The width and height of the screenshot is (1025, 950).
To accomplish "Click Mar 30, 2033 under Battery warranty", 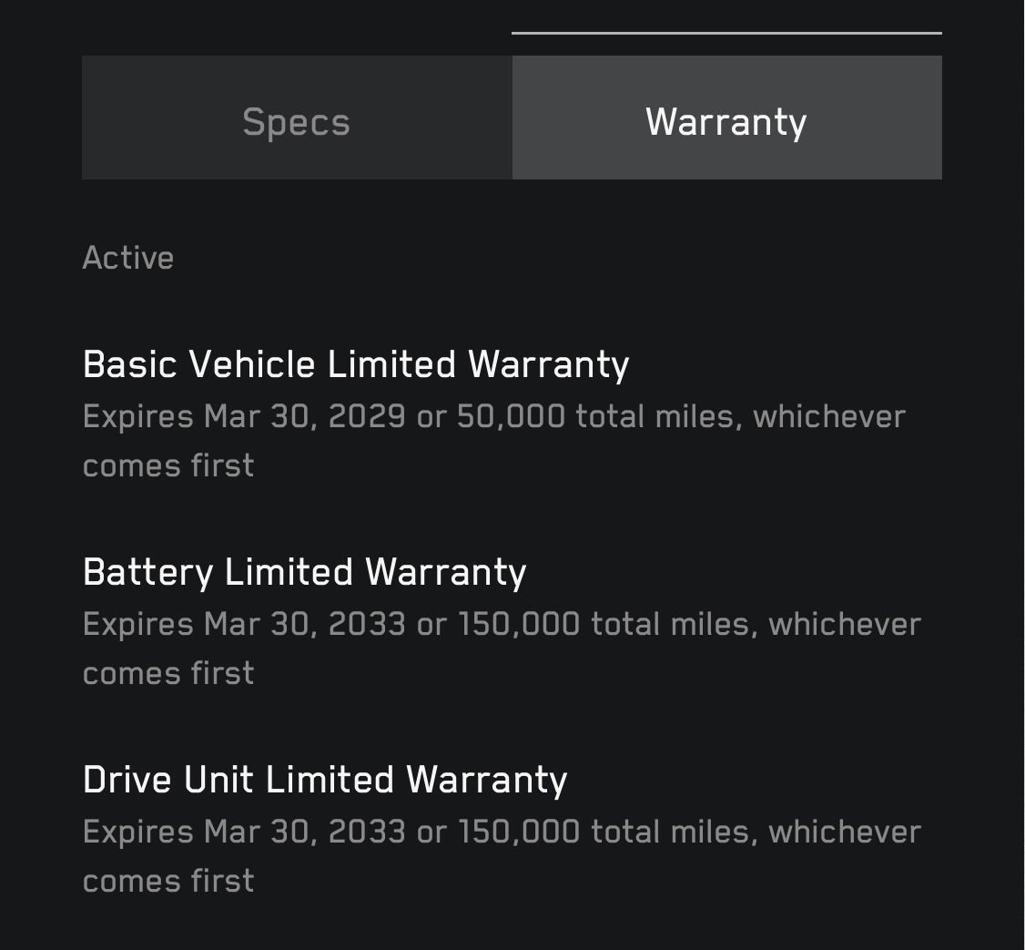I will coord(304,625).
